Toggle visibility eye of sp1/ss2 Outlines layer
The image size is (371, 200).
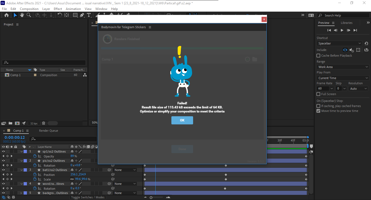4,151
